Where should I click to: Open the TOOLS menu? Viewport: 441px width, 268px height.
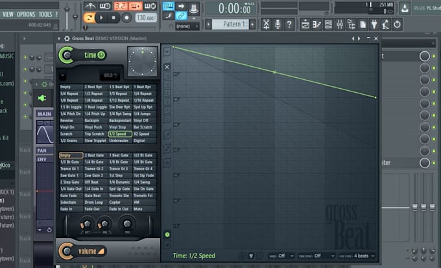coord(45,14)
